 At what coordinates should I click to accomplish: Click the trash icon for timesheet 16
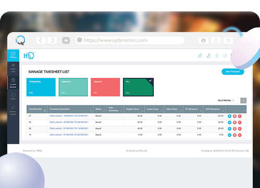(x=235, y=135)
